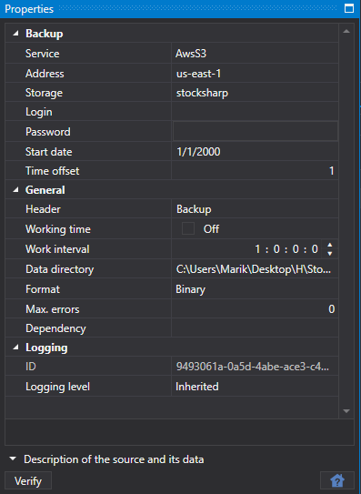361x494 pixels.
Task: Click the Verify button
Action: [x=28, y=480]
